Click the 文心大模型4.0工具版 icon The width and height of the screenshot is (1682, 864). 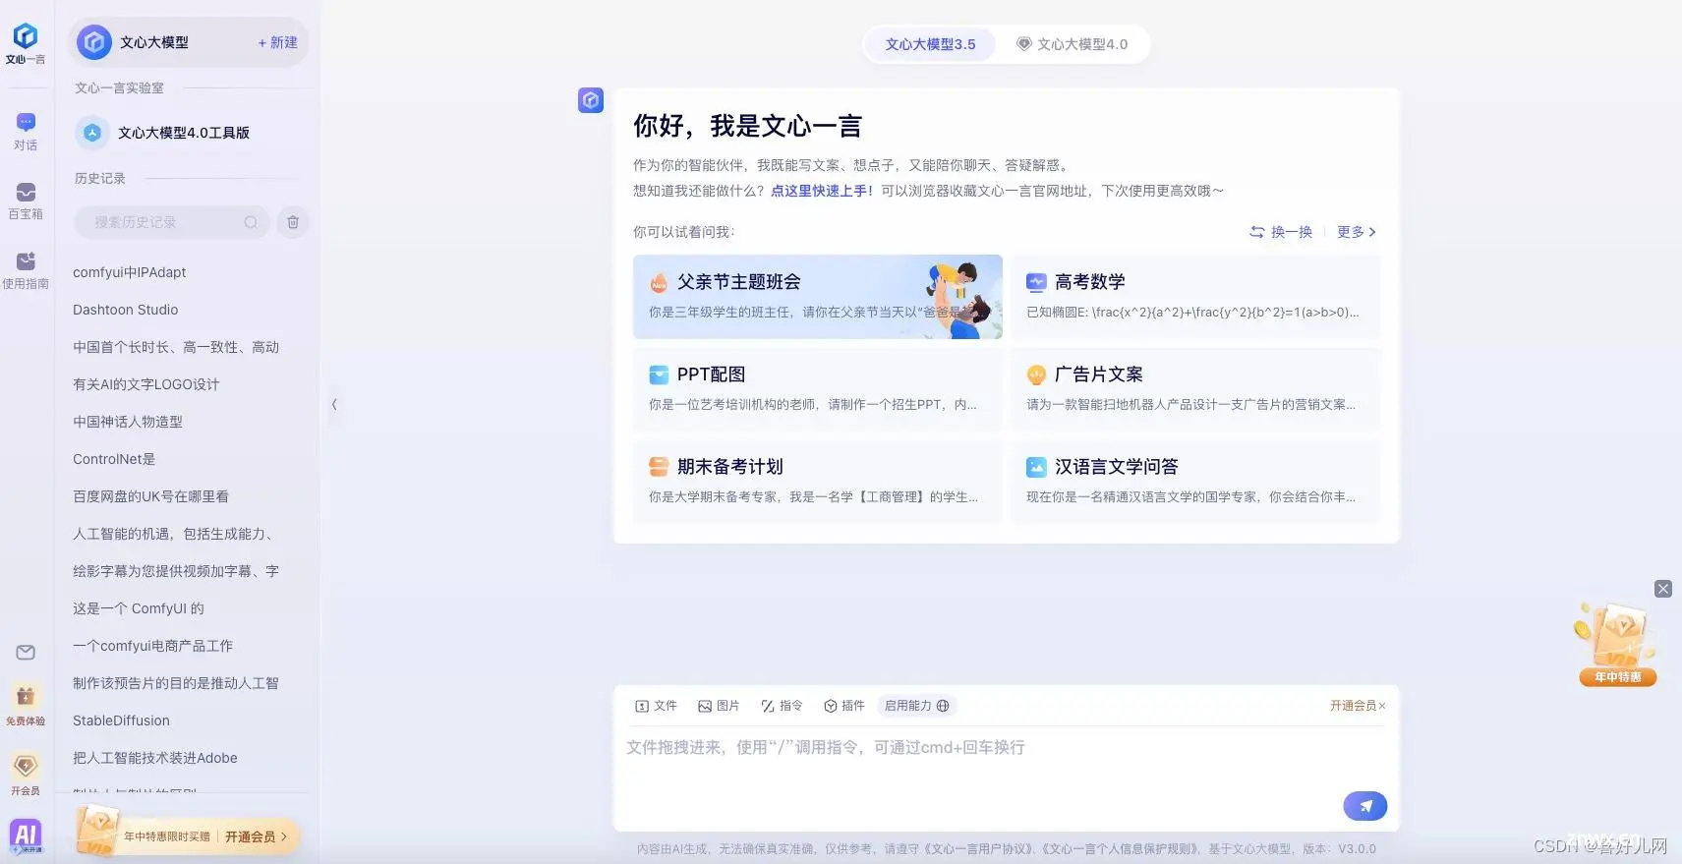(x=92, y=133)
